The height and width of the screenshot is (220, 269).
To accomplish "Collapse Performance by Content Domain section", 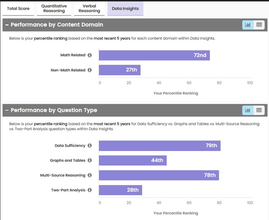I will click(7, 25).
